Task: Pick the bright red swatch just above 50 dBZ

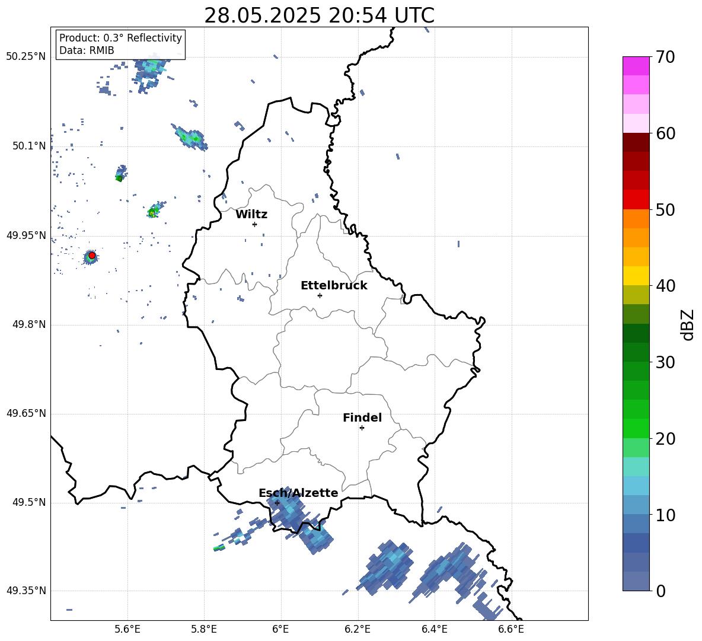Action: (x=636, y=200)
